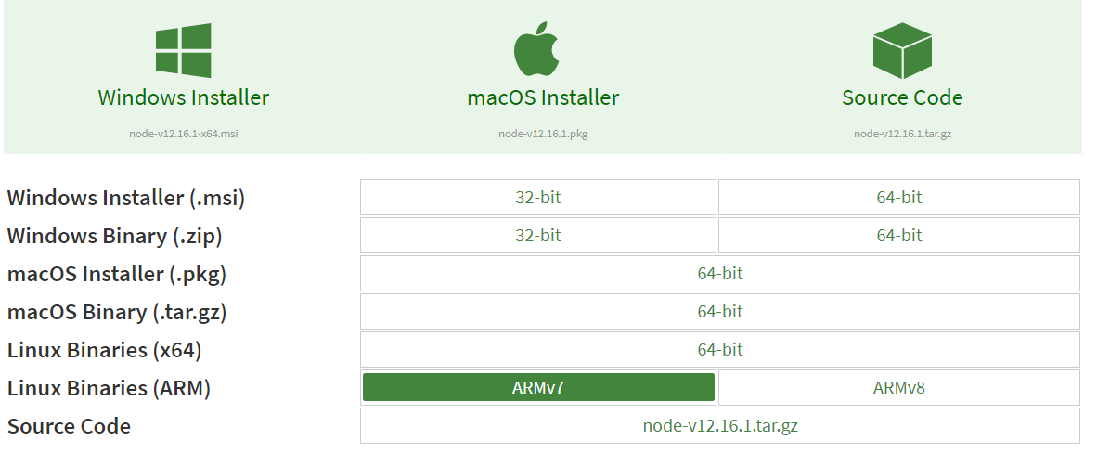Download node-v12.16.1.pkg under macOS Installer
This screenshot has height=466, width=1097.
[x=543, y=134]
